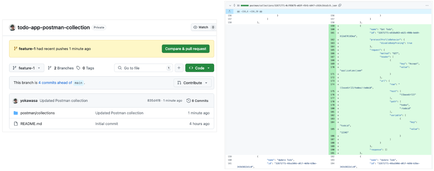
Task: Click the Private visibility badge
Action: point(99,28)
